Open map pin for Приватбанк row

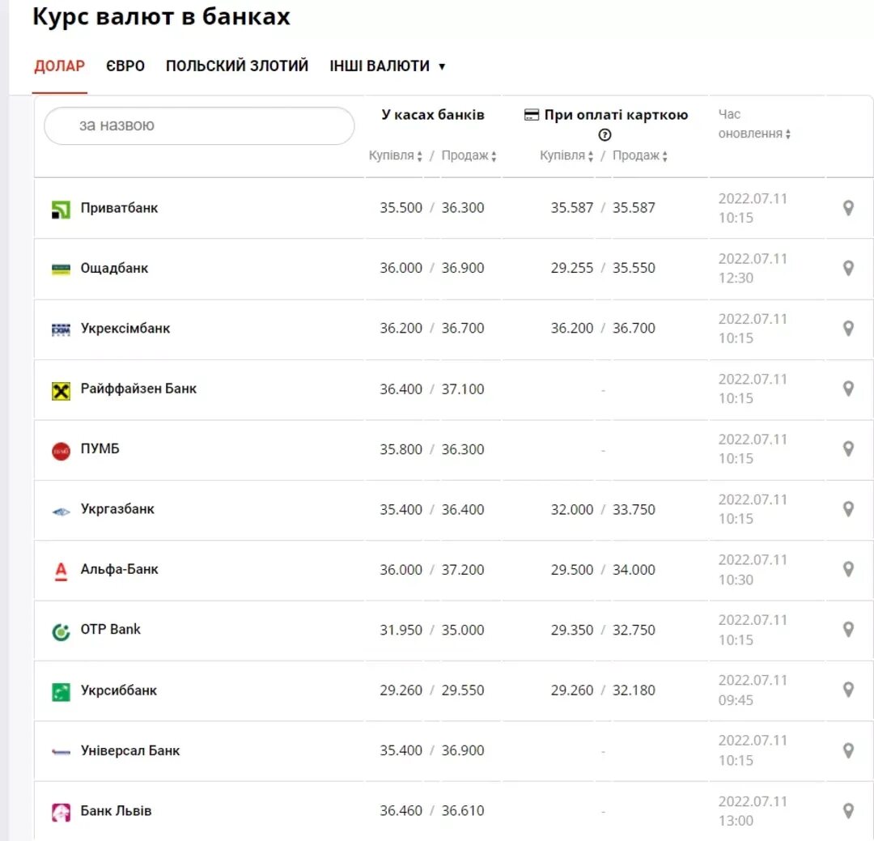pos(848,208)
